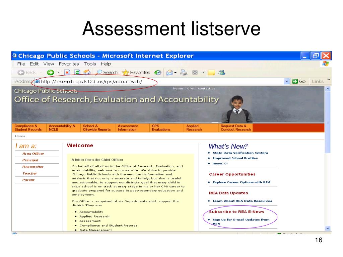Click the page icon in the address bar

click(38, 82)
